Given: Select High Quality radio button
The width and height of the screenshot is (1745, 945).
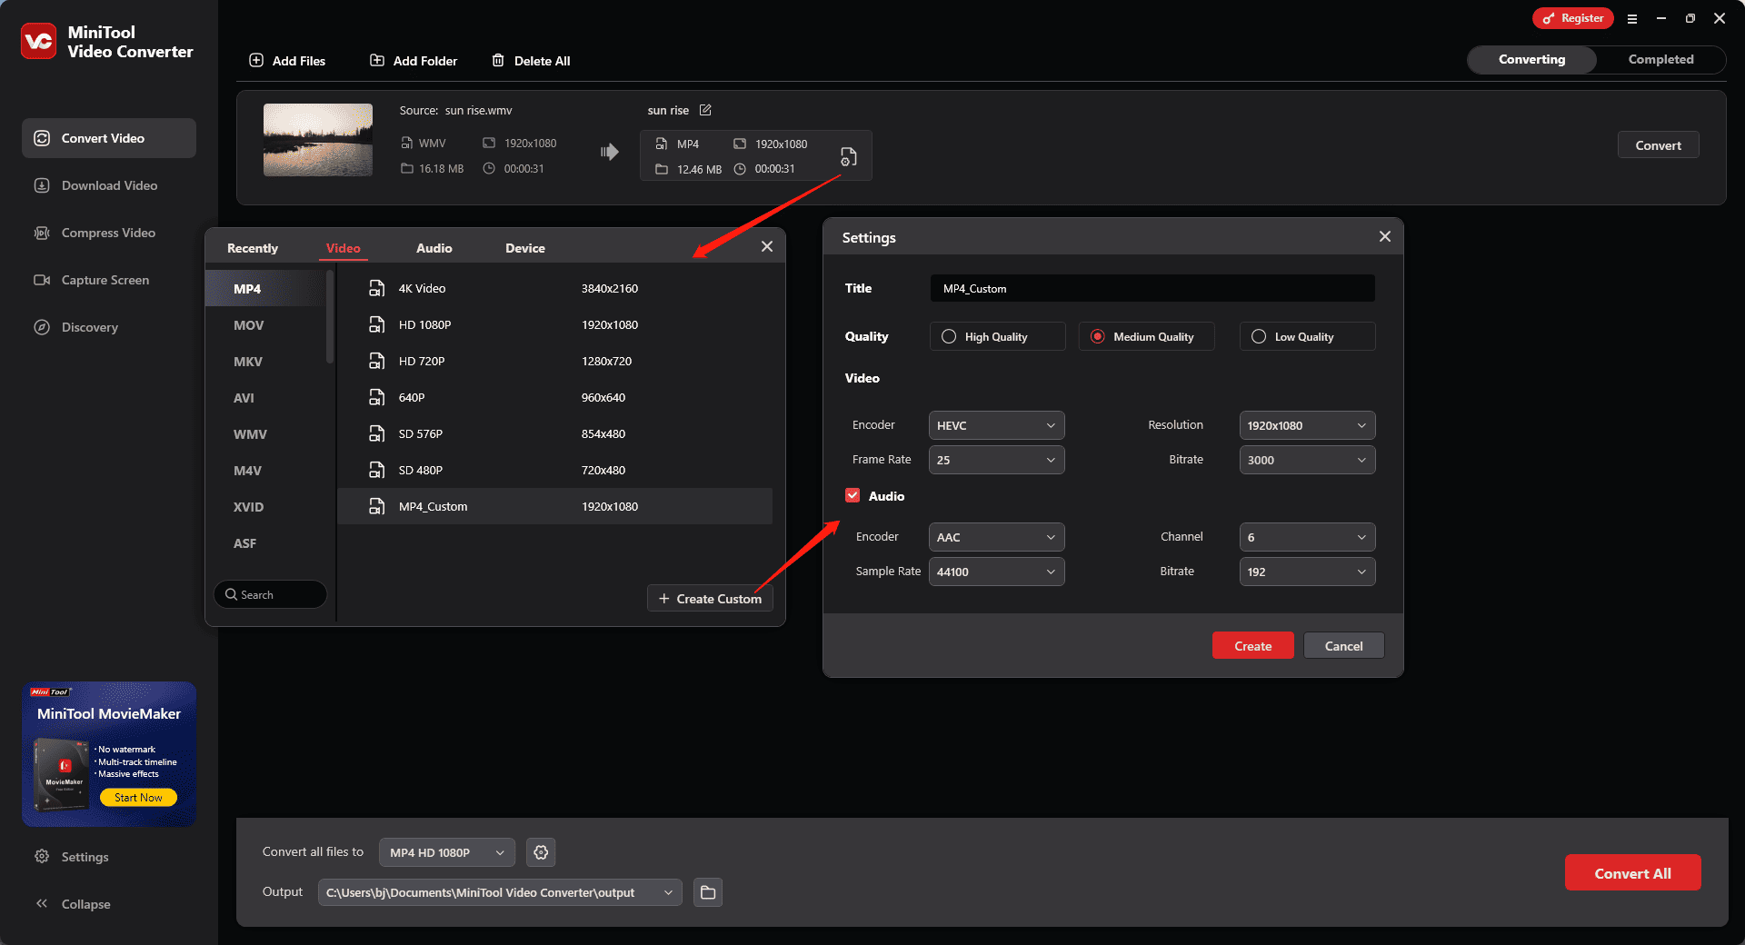Looking at the screenshot, I should click(x=949, y=336).
